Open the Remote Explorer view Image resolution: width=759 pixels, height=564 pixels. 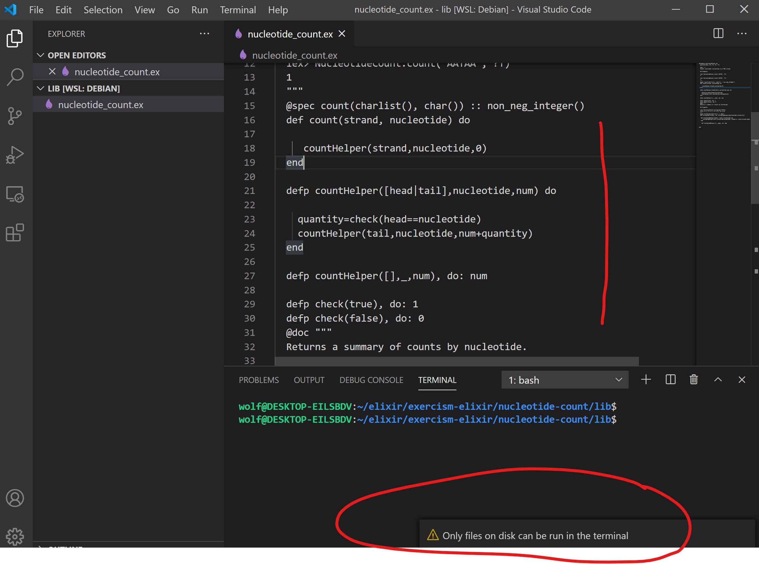tap(14, 195)
